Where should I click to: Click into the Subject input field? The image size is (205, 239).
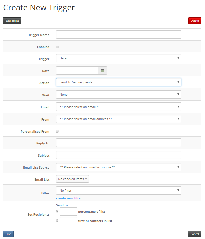(x=119, y=155)
